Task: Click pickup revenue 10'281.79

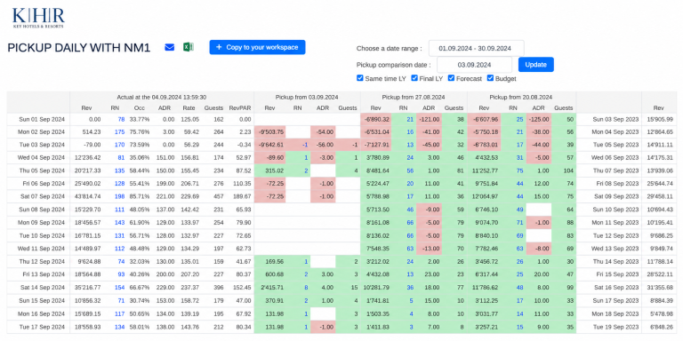Action: (x=377, y=288)
